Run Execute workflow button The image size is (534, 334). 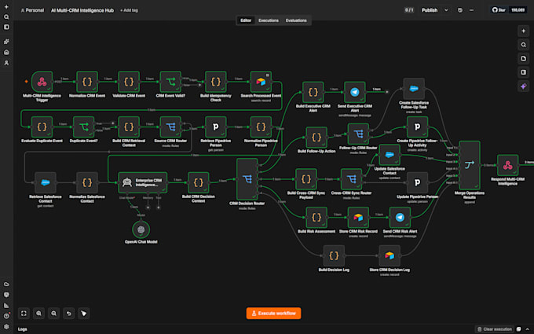point(273,314)
